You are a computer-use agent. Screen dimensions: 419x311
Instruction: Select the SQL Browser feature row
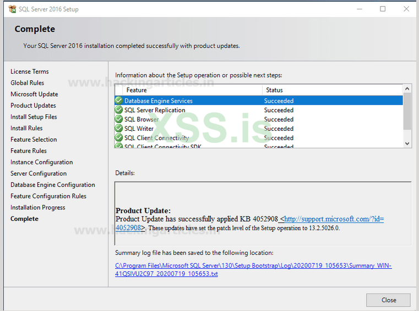point(259,119)
